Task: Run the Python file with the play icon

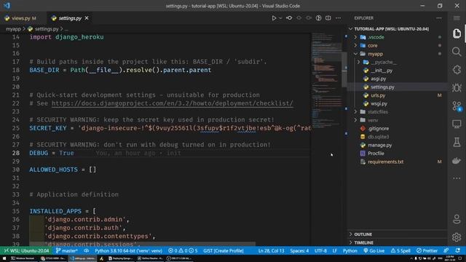Action: pos(274,18)
